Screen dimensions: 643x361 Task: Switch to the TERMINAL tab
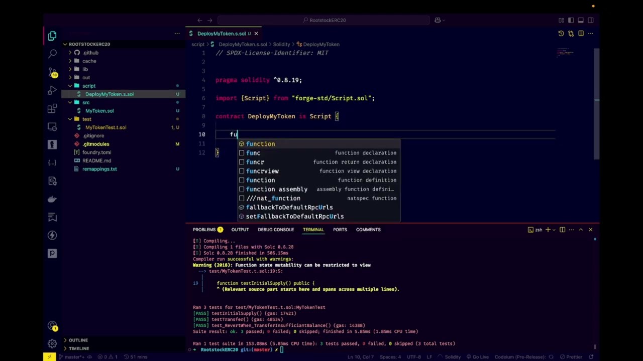(x=313, y=230)
